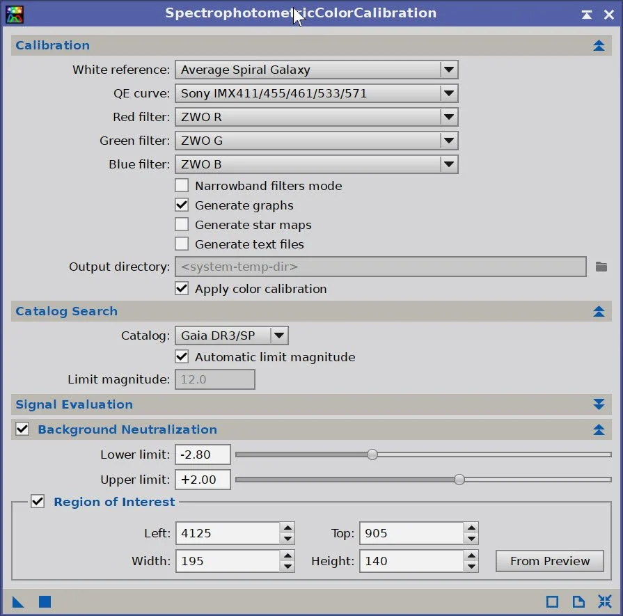The image size is (623, 616).
Task: Click the Top coordinate field
Action: click(411, 533)
